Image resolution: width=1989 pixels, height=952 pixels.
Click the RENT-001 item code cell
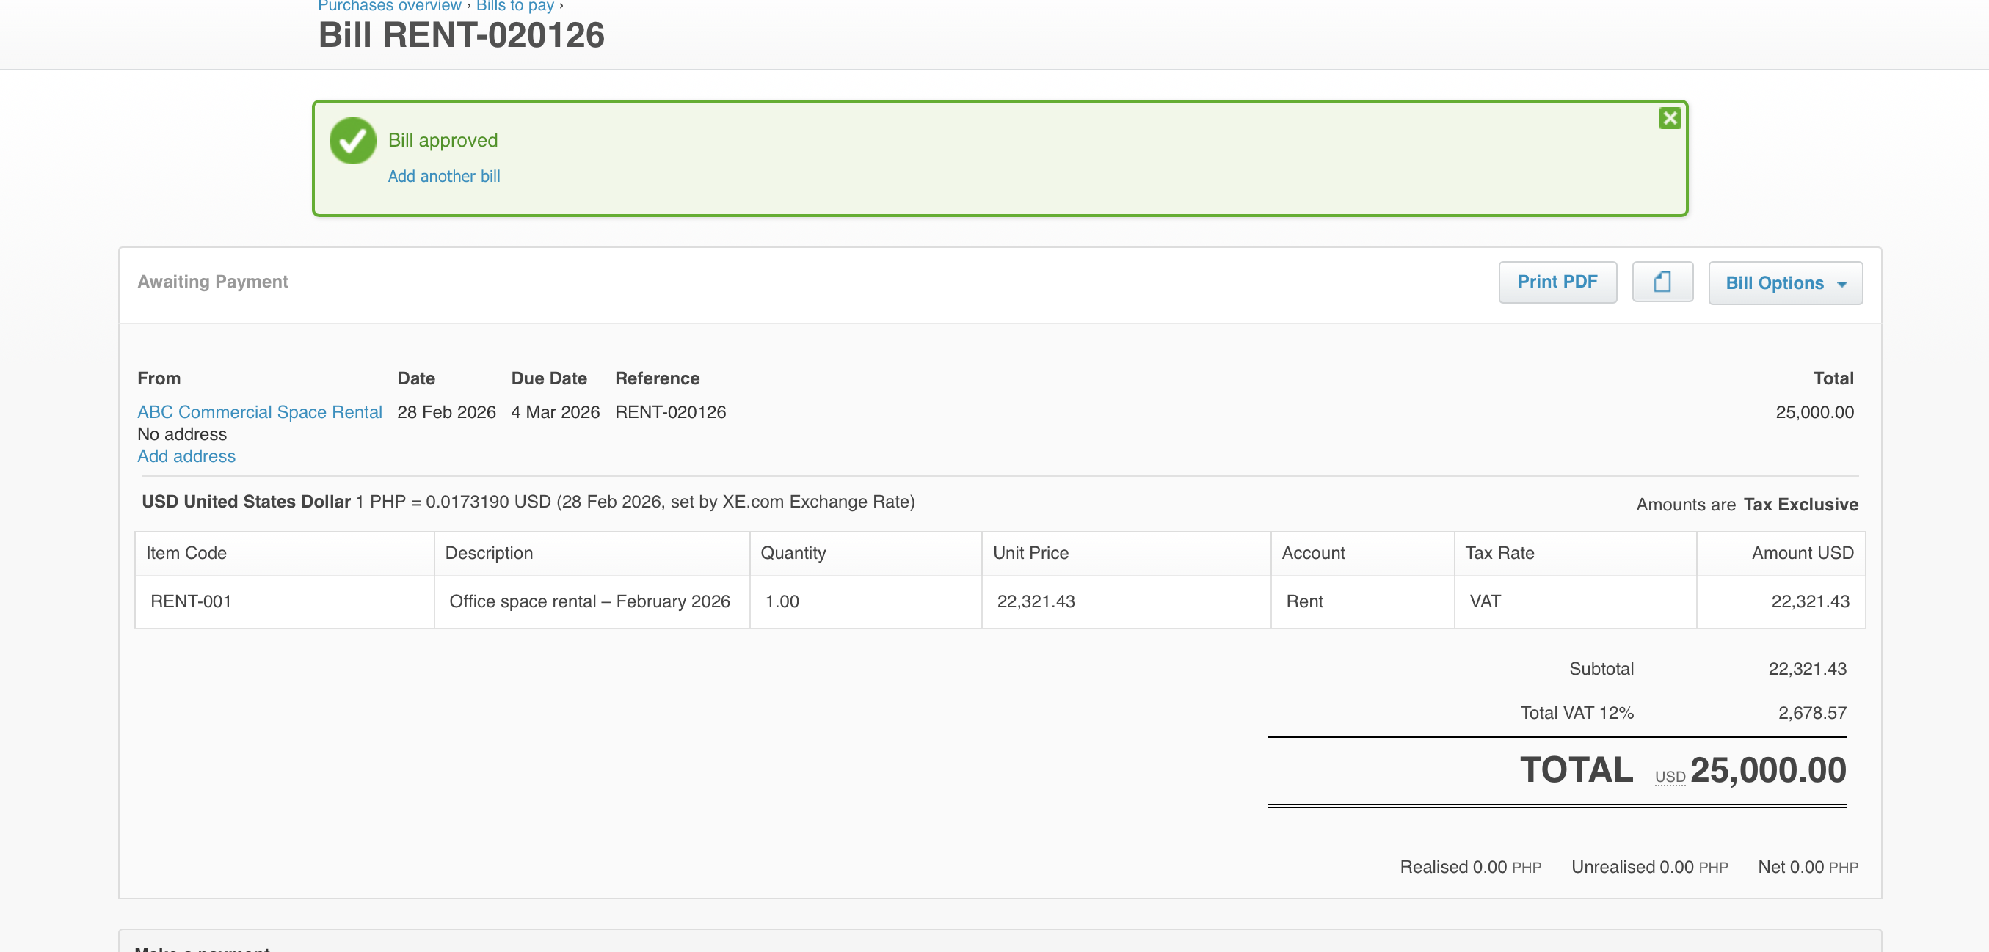[191, 601]
